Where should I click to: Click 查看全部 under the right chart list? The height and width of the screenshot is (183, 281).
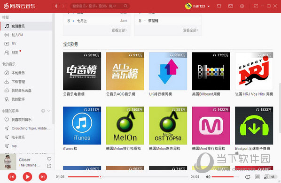tap(190, 30)
